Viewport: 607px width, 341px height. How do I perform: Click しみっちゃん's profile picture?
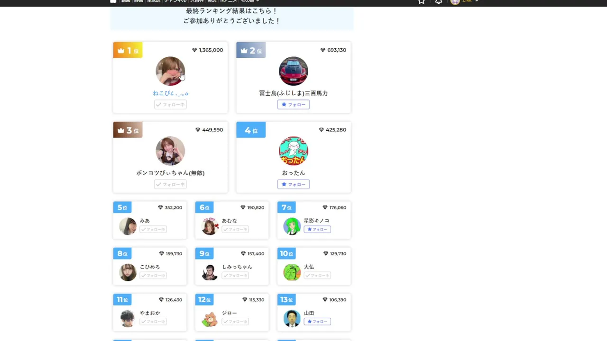[x=210, y=272]
